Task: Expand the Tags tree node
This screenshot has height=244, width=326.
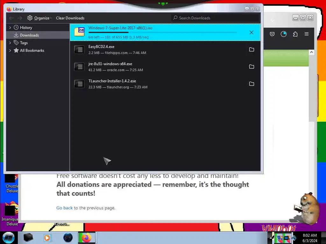Action: coord(10,43)
